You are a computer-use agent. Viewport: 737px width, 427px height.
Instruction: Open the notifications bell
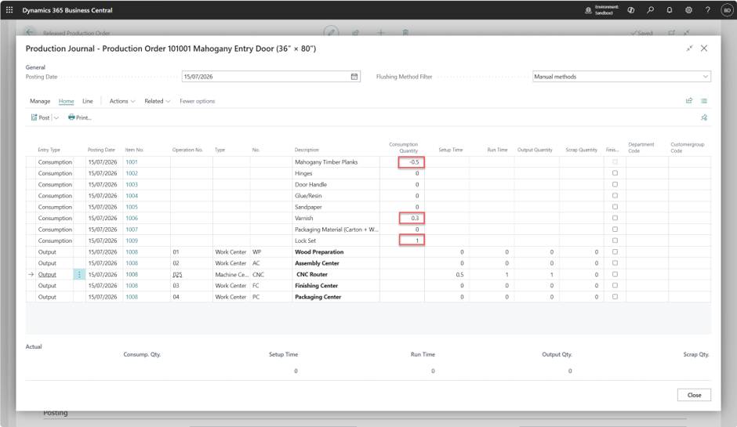tap(670, 10)
